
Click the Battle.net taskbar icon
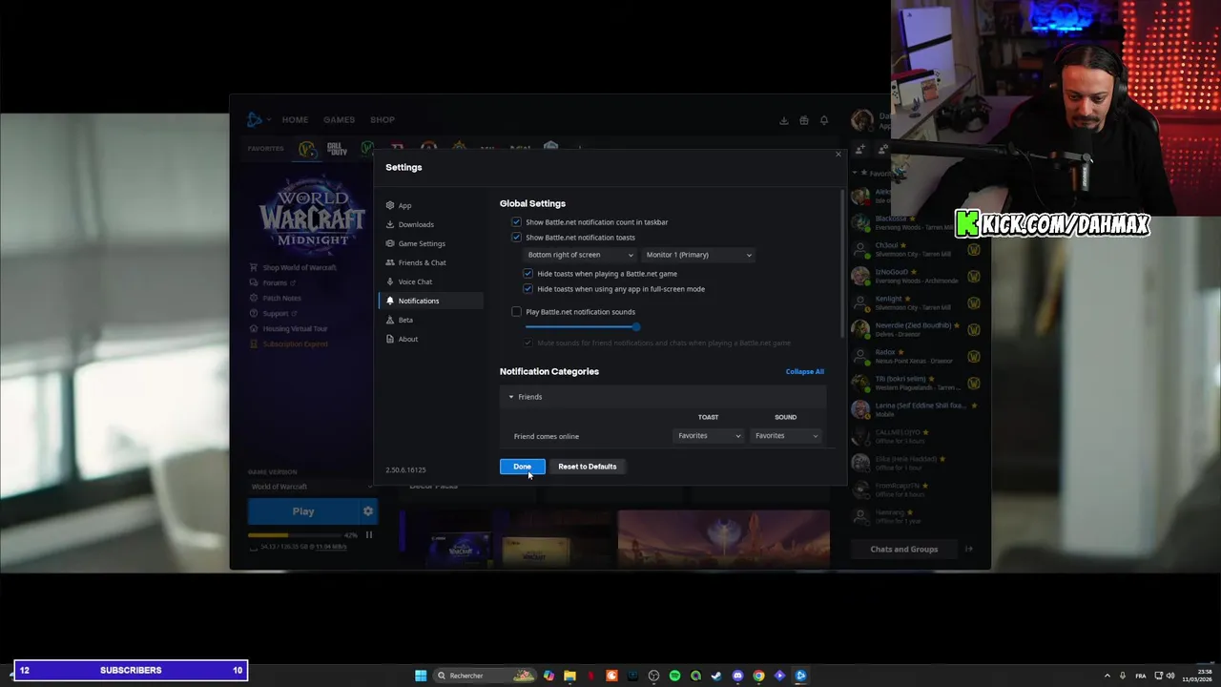[x=800, y=676]
